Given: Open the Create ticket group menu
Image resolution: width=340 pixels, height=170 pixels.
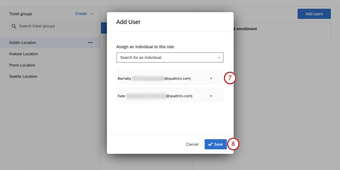Looking at the screenshot, I should (x=85, y=14).
